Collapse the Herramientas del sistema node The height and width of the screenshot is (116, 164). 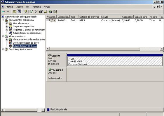click(3, 20)
